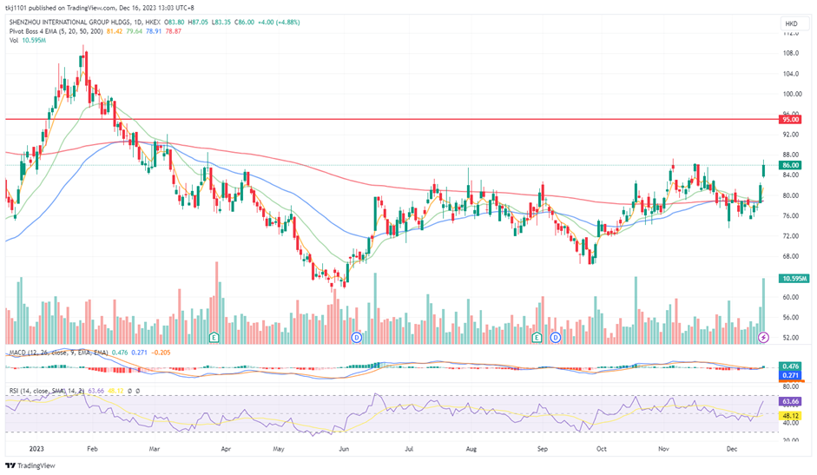This screenshot has width=817, height=475.
Task: Click the red 78.87 EMA value
Action: pyautogui.click(x=174, y=31)
